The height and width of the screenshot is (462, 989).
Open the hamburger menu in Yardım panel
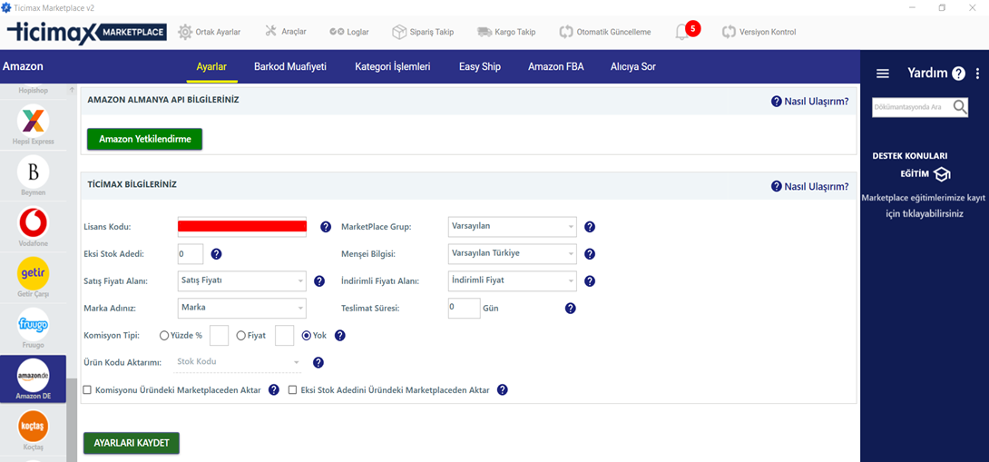[883, 74]
